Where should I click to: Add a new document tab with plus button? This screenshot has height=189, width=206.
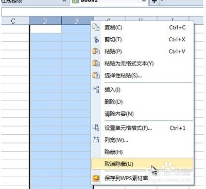[x=154, y=2]
